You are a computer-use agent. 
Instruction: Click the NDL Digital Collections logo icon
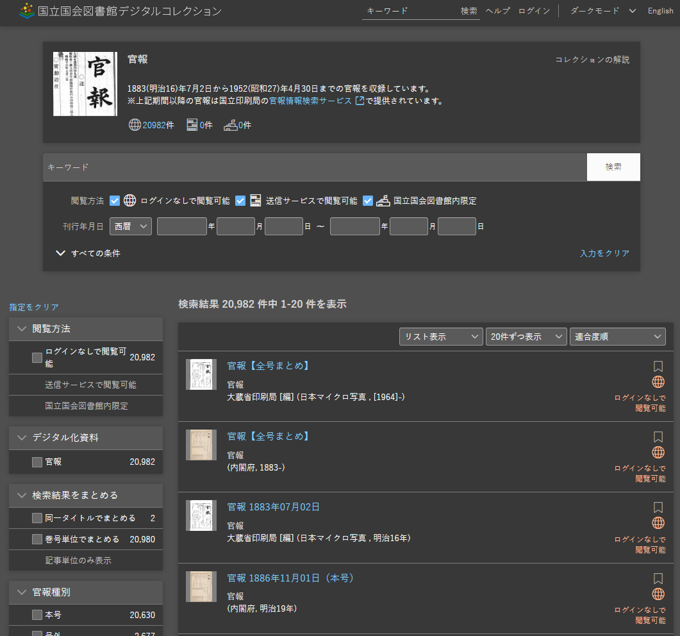coord(27,11)
